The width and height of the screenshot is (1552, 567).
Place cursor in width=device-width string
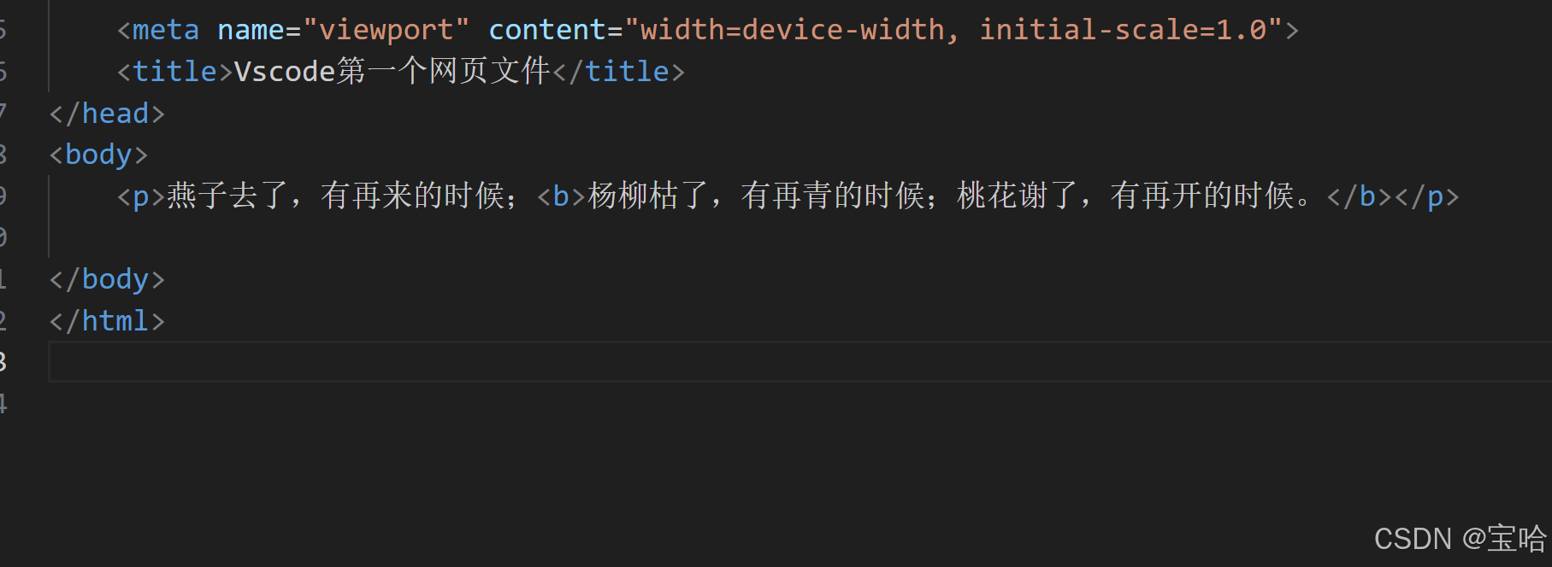coord(793,30)
